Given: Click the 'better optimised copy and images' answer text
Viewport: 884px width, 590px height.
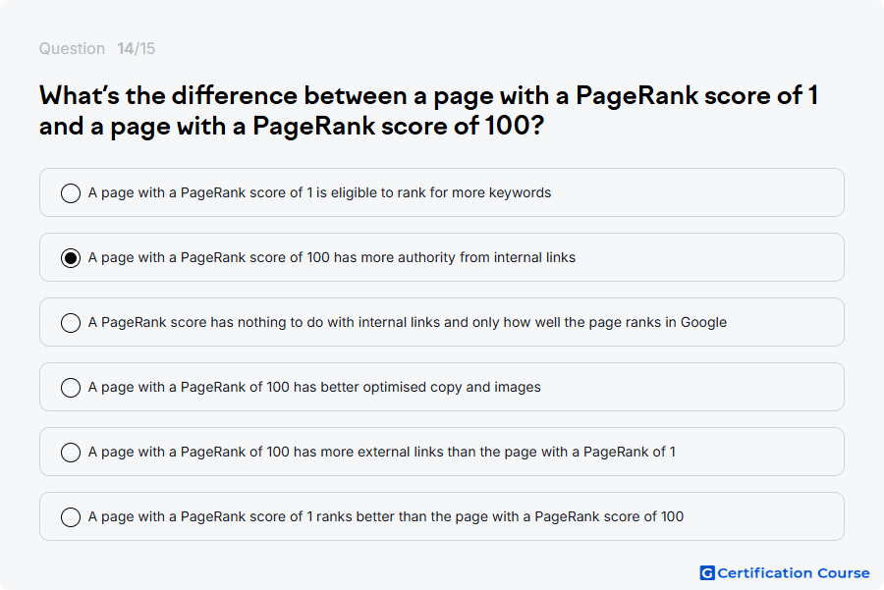Looking at the screenshot, I should [314, 387].
